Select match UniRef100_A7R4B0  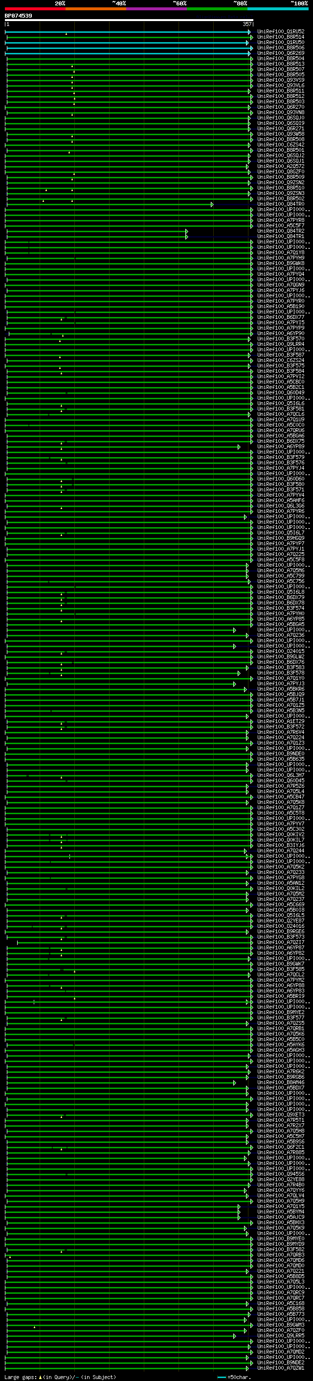tap(281, 1185)
